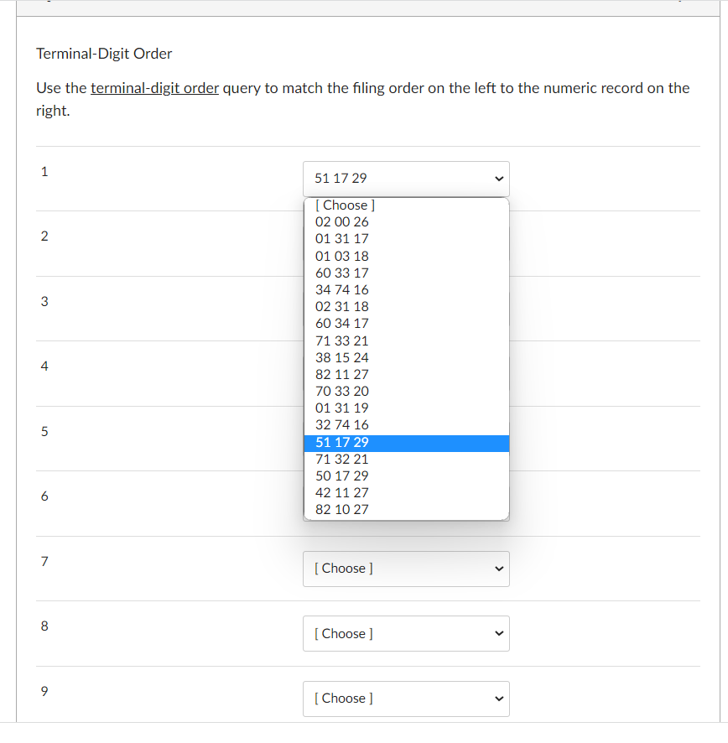Select option 60 33 17 from the list
728x743 pixels.
point(341,273)
